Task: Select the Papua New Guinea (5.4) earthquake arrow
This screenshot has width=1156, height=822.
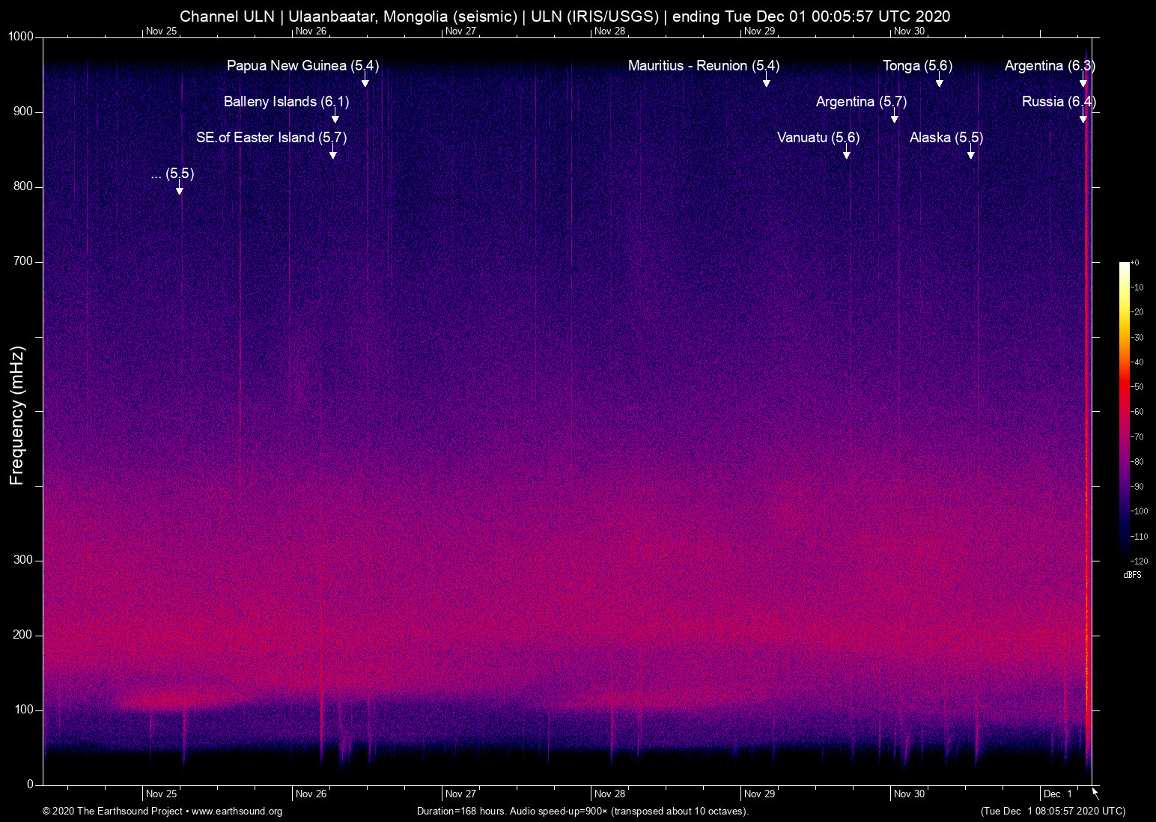Action: coord(365,82)
